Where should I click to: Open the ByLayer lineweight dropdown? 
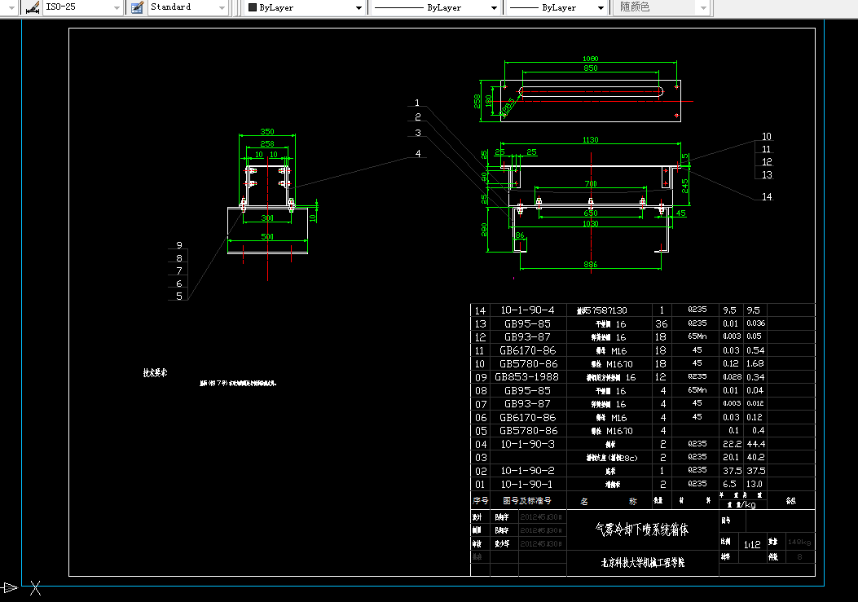click(601, 7)
